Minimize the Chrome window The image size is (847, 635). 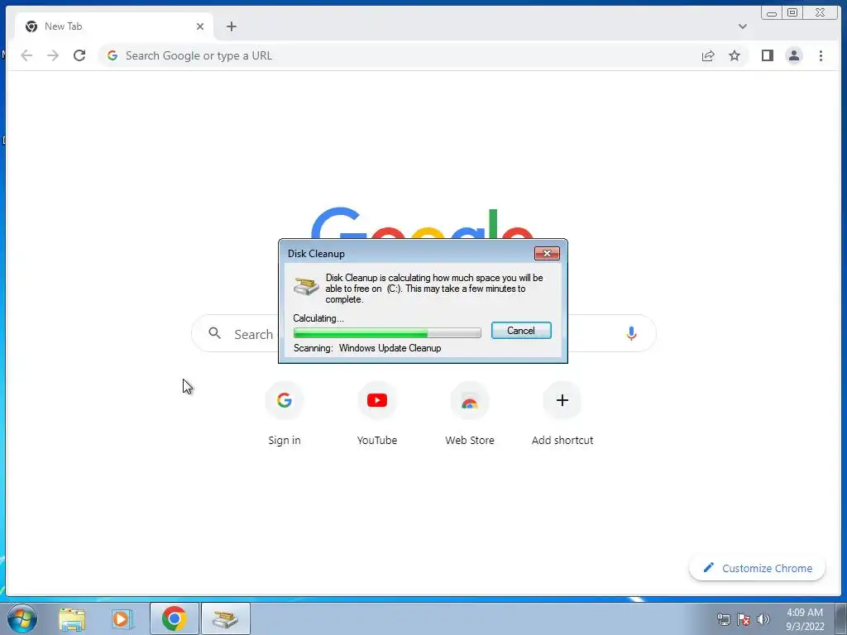772,12
